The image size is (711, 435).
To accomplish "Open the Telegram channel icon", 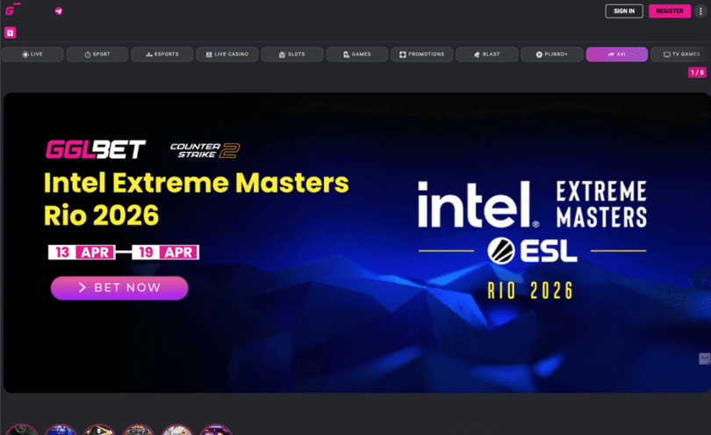I will coord(59,11).
